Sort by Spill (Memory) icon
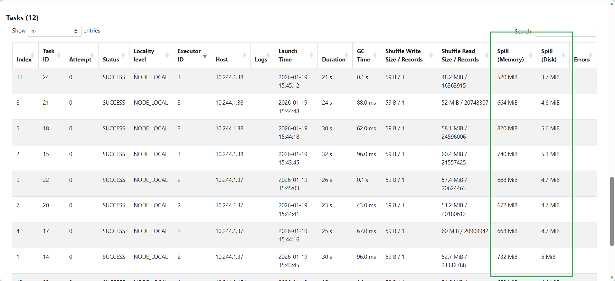This screenshot has height=281, width=615. pos(531,55)
